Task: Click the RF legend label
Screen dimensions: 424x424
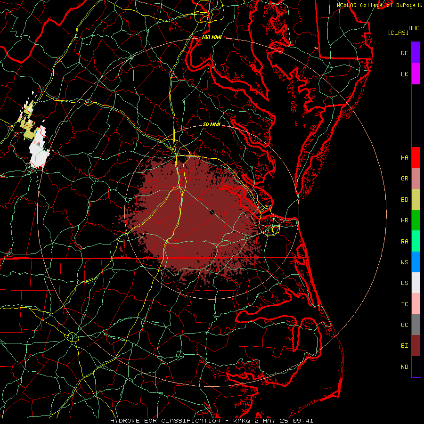Action: pyautogui.click(x=404, y=53)
